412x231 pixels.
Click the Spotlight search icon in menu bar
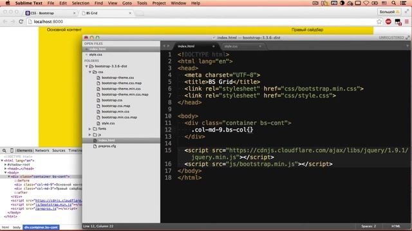click(x=393, y=3)
